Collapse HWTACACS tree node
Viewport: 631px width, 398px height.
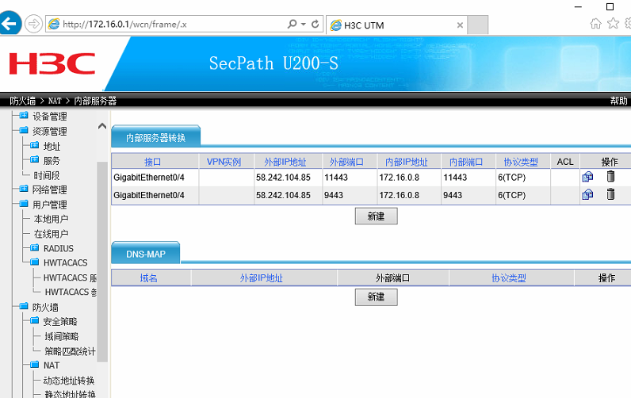point(35,262)
